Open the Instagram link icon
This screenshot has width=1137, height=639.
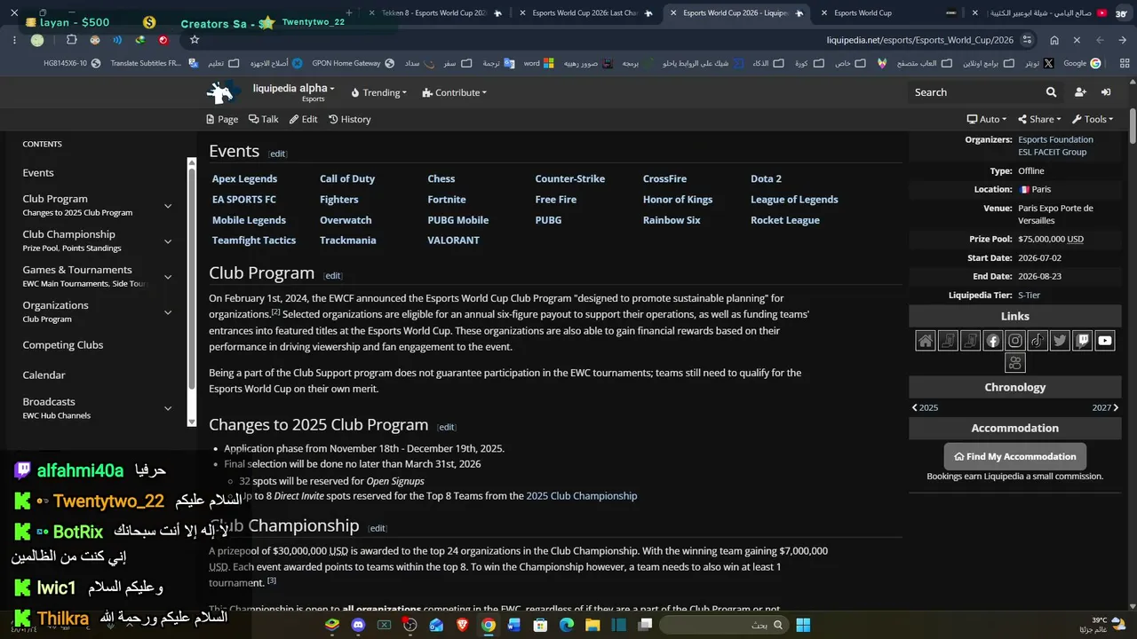(x=1015, y=341)
